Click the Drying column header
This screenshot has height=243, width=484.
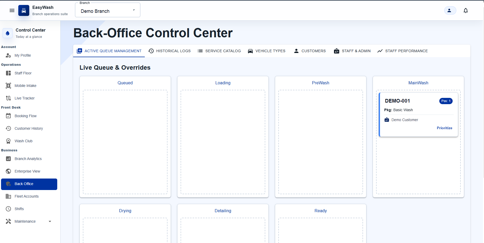click(x=125, y=211)
